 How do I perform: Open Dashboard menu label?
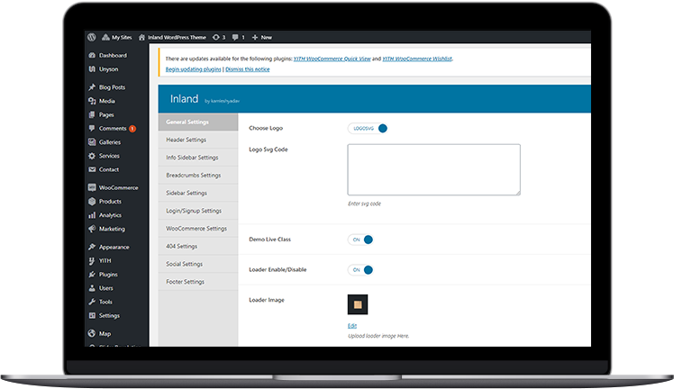click(x=113, y=56)
